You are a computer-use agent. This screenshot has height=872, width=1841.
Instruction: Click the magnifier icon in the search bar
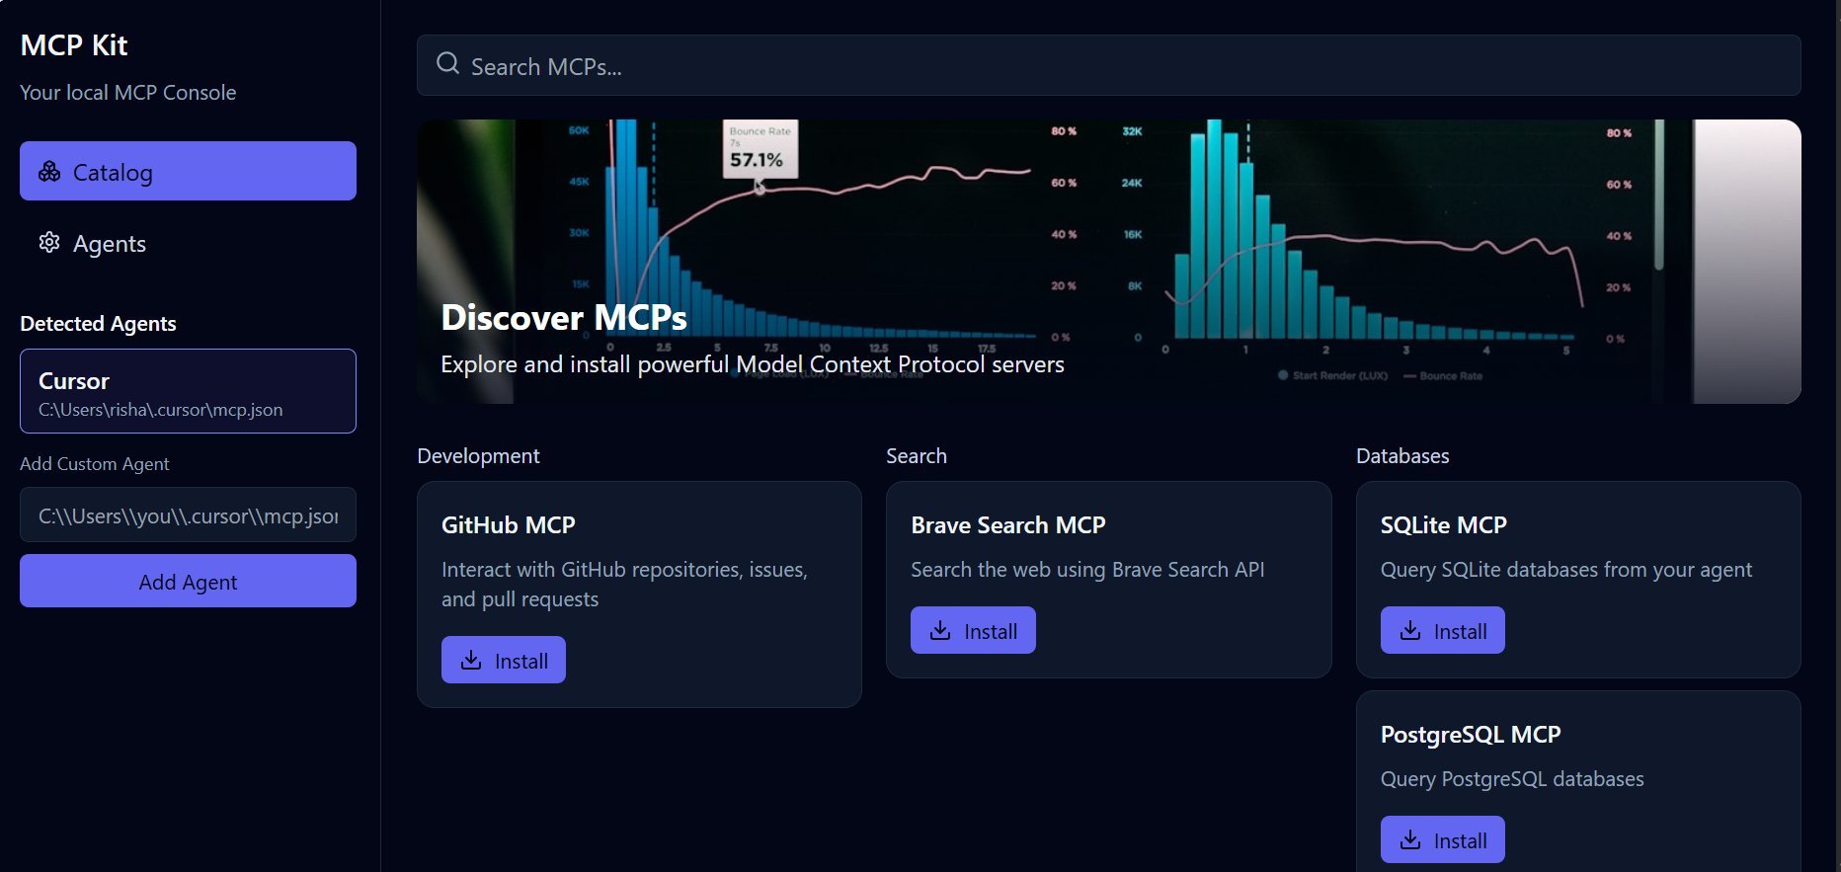(447, 64)
